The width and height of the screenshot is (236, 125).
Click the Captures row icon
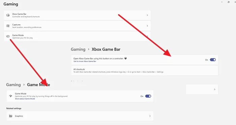8,26
